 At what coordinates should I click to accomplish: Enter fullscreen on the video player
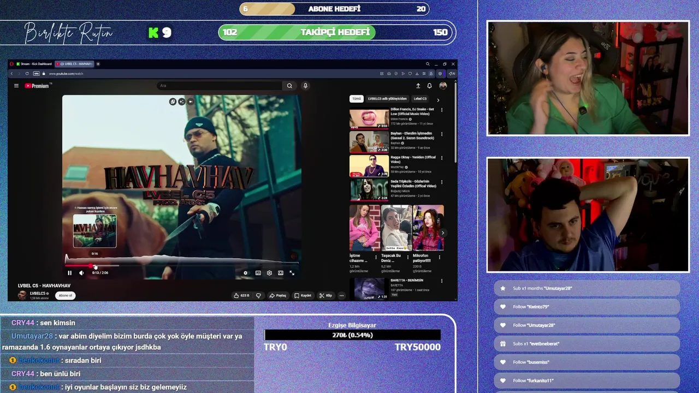click(292, 273)
